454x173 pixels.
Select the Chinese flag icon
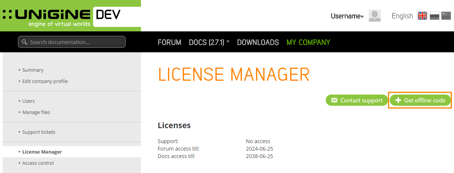[x=446, y=16]
